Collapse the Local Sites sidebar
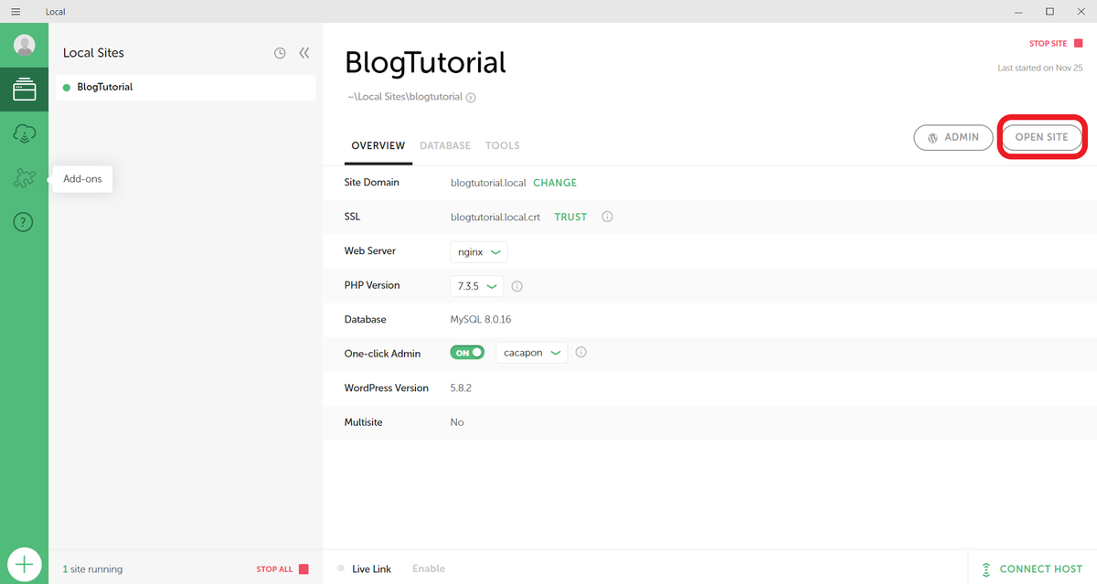Image resolution: width=1097 pixels, height=584 pixels. [304, 53]
